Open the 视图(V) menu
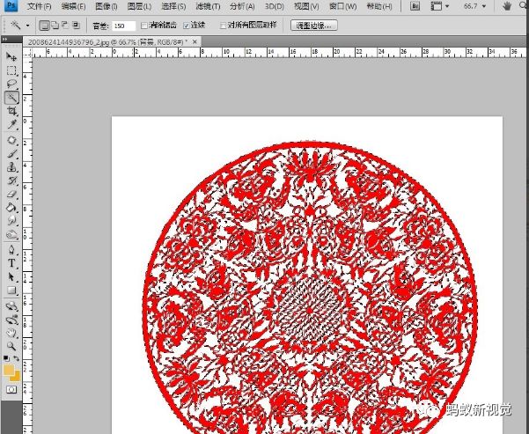The height and width of the screenshot is (434, 529). point(306,6)
